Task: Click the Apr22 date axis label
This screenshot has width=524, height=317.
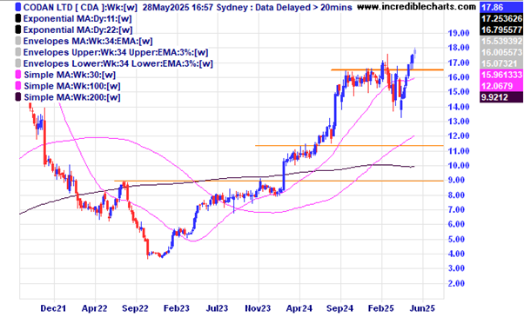Action: click(95, 308)
